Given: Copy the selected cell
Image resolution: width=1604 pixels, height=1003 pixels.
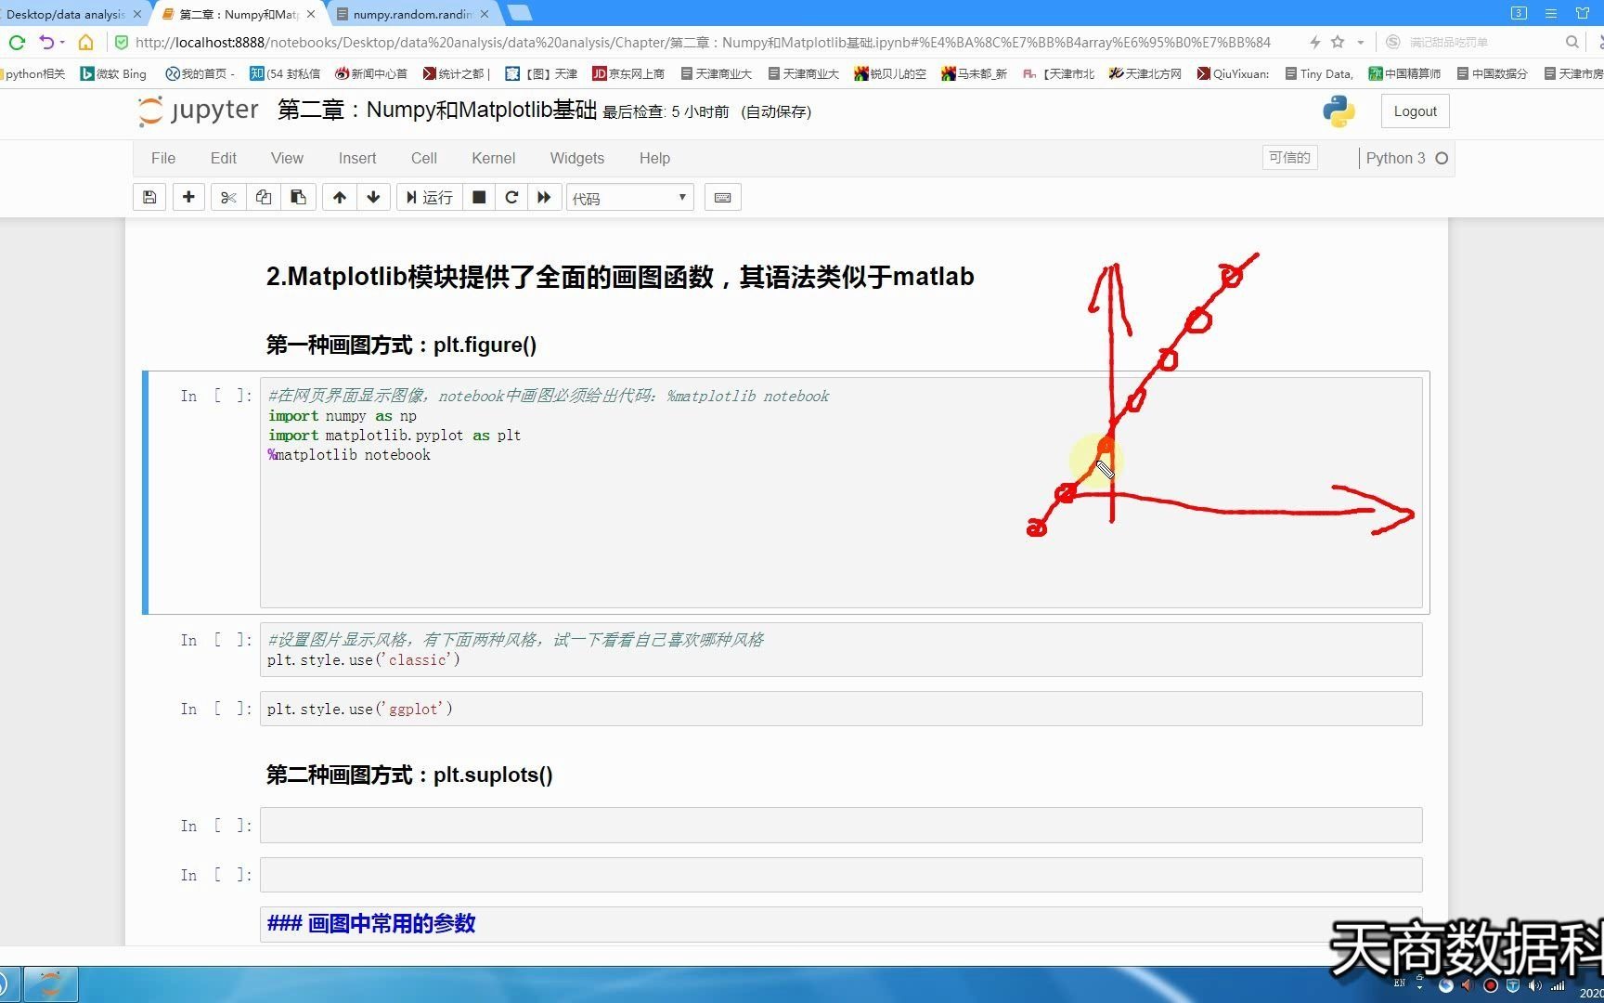Looking at the screenshot, I should pyautogui.click(x=263, y=197).
